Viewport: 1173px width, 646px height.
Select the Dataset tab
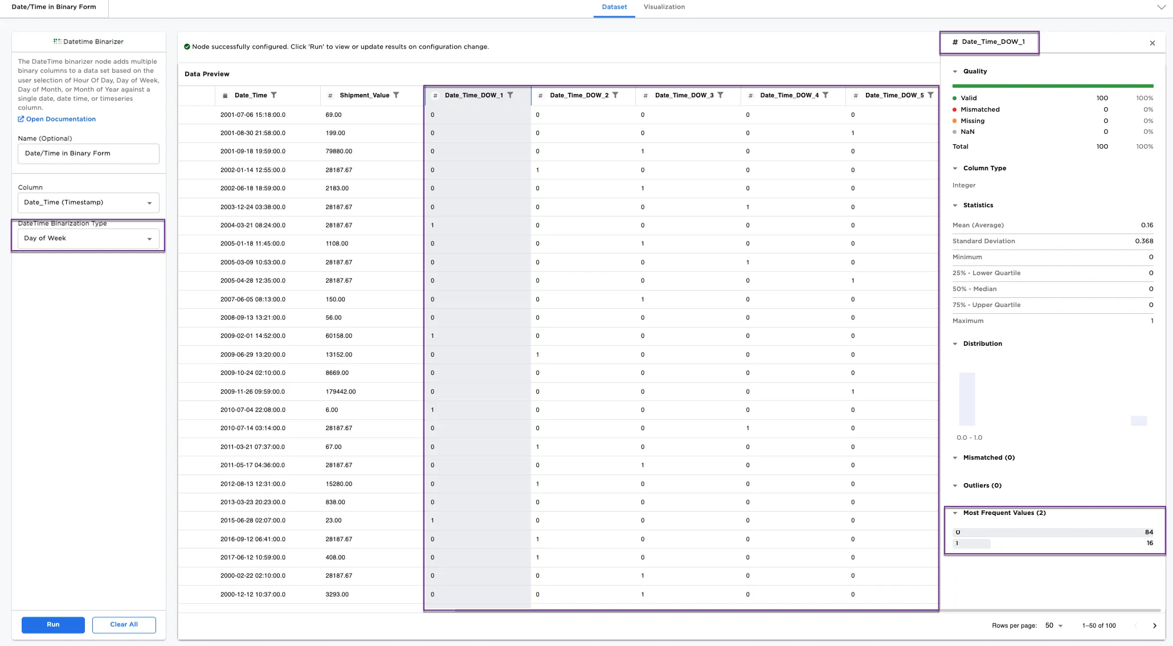click(614, 7)
